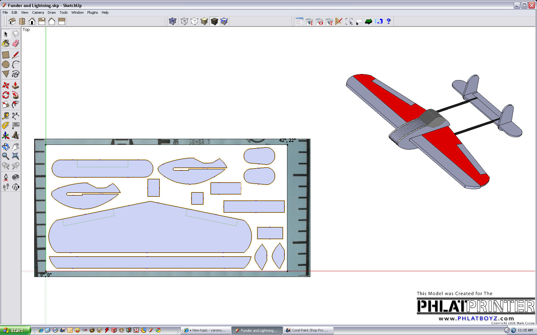
Task: Activate the Orbit camera tool
Action: [6, 146]
